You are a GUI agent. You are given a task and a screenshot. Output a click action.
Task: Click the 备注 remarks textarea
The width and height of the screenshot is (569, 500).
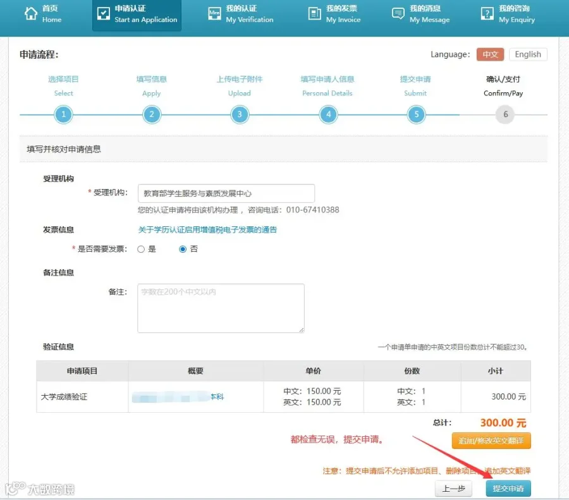tap(221, 308)
